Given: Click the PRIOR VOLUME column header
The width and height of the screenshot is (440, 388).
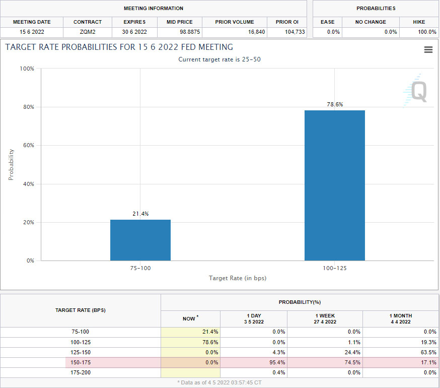Looking at the screenshot, I should [x=235, y=22].
